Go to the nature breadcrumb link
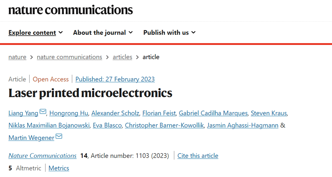The height and width of the screenshot is (177, 332). (x=17, y=57)
